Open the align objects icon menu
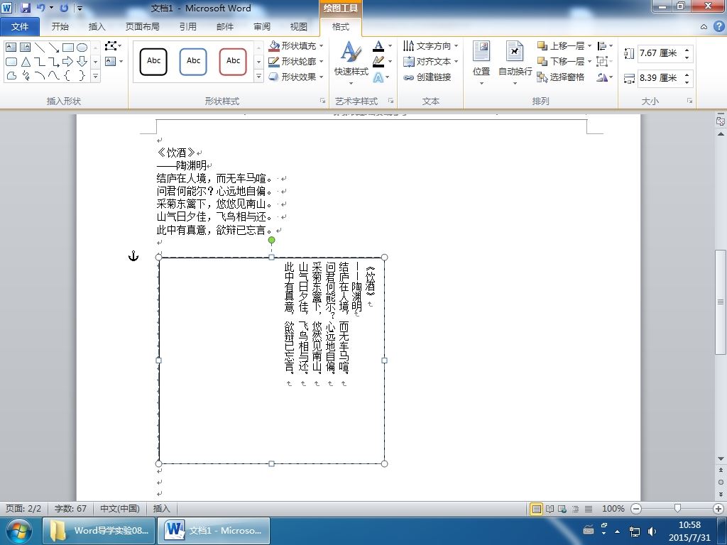Image resolution: width=727 pixels, height=545 pixels. 605,46
